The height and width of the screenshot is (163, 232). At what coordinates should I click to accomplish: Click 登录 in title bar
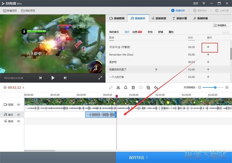[x=196, y=3]
